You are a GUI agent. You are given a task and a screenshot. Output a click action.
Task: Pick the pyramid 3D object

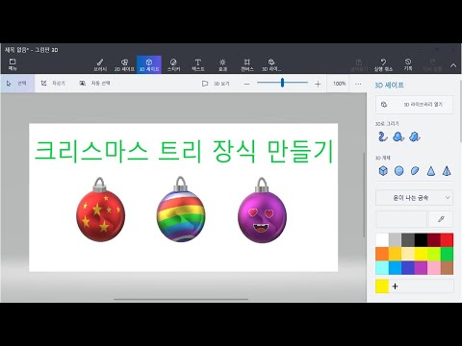tap(447, 171)
